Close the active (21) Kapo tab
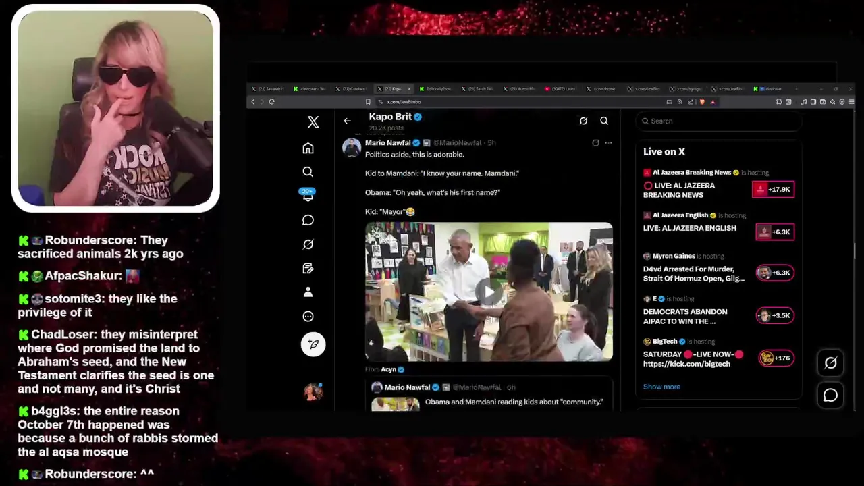 408,89
